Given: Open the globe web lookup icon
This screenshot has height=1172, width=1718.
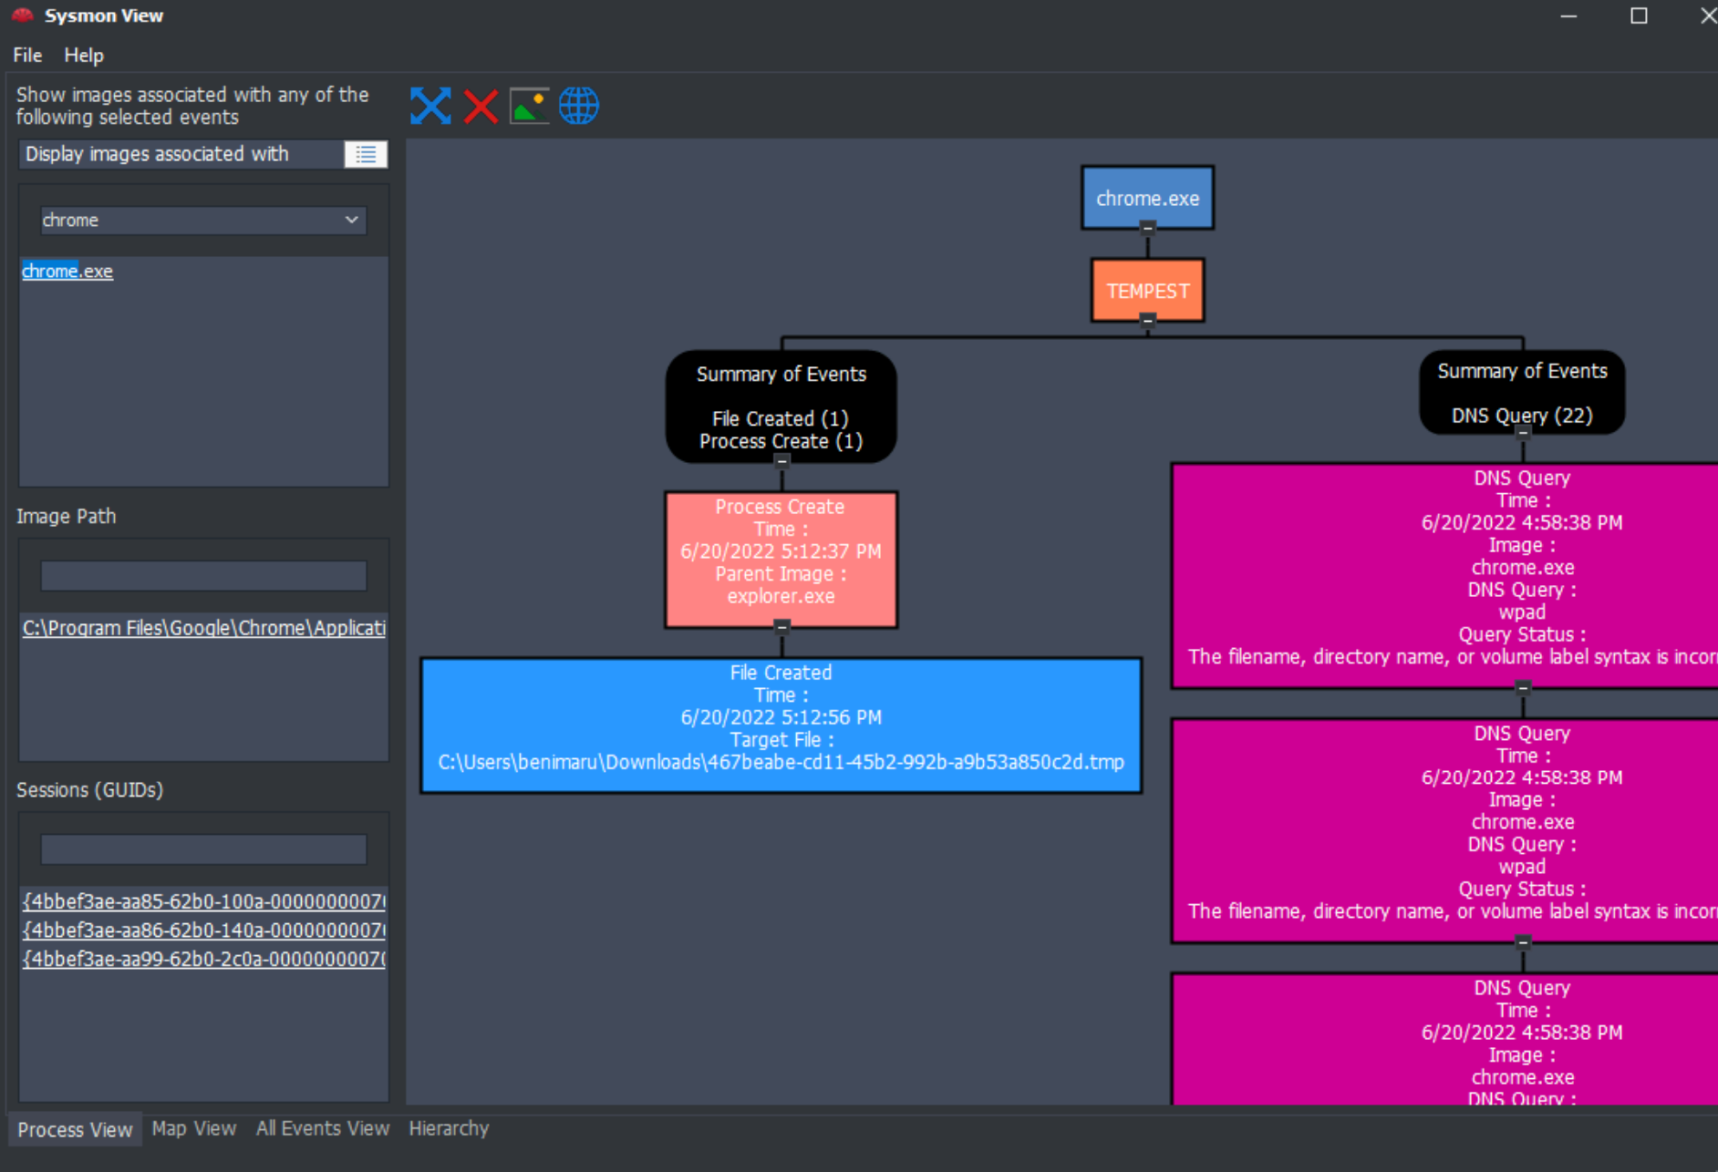Looking at the screenshot, I should click(x=578, y=106).
